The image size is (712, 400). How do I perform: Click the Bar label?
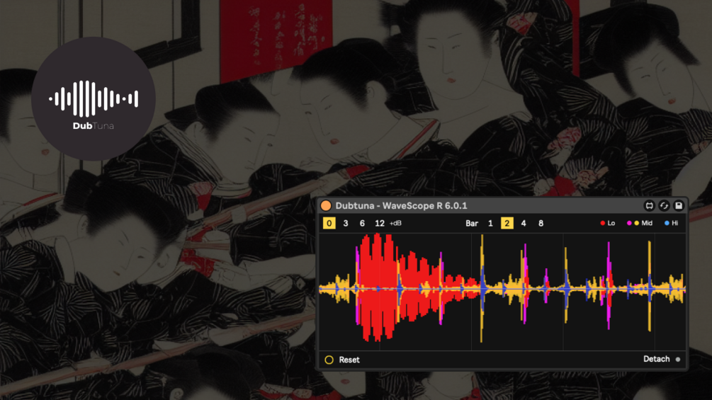[x=472, y=223]
